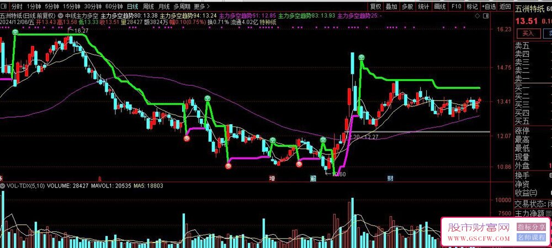
Task: Click the 叠加 overlay button
Action: 391,6
